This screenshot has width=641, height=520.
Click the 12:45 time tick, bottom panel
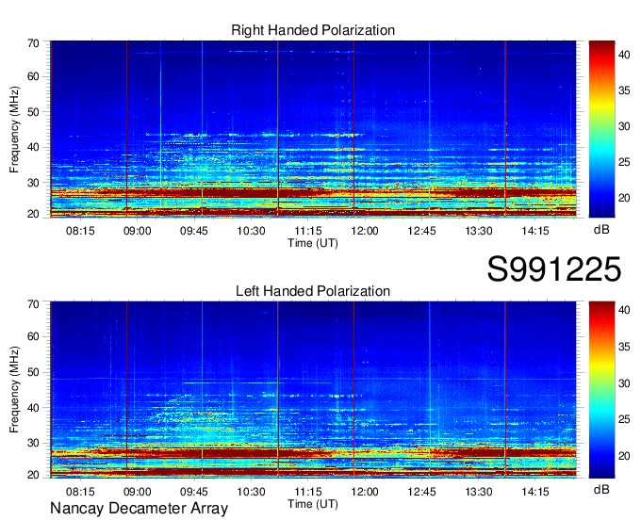click(421, 492)
